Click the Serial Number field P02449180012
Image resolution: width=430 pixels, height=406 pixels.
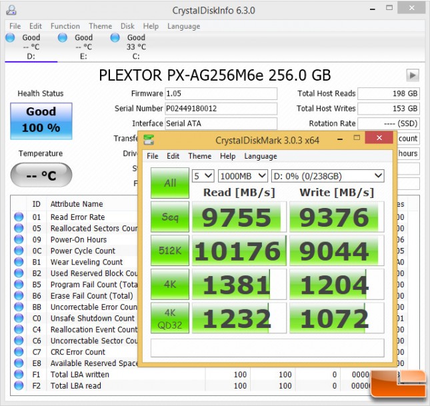coord(221,109)
